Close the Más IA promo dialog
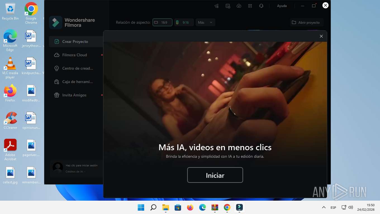Screen dimensions: 380x214 click(x=321, y=36)
